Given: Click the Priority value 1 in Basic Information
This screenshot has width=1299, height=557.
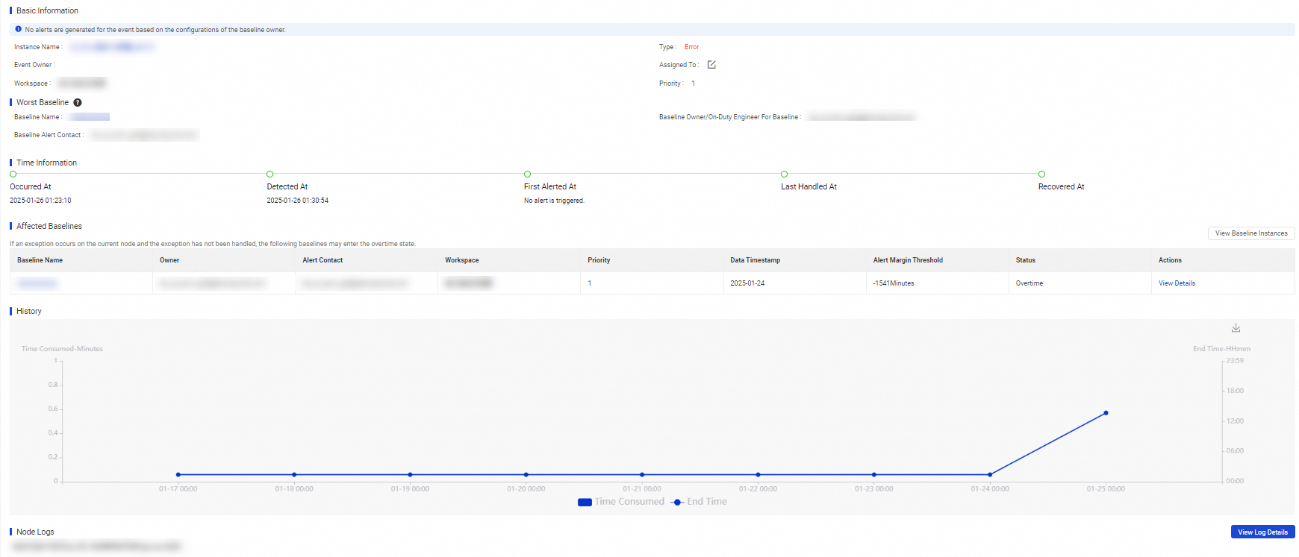Looking at the screenshot, I should pyautogui.click(x=693, y=84).
